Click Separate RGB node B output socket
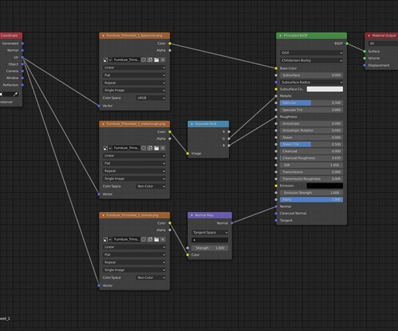The image size is (398, 331). click(x=229, y=146)
